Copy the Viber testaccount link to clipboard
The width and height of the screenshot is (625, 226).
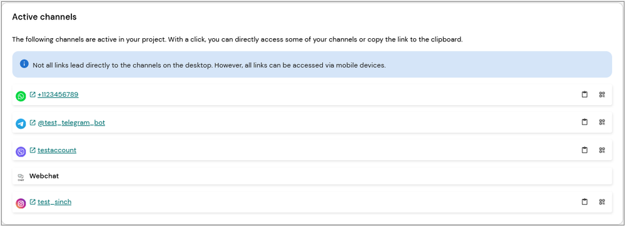coord(584,150)
